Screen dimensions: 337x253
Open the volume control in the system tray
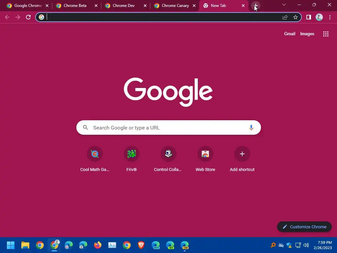306,245
